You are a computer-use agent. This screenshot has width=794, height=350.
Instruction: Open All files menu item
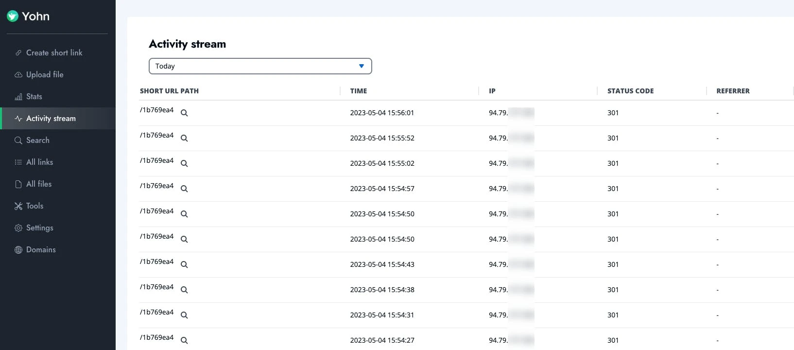click(x=58, y=184)
